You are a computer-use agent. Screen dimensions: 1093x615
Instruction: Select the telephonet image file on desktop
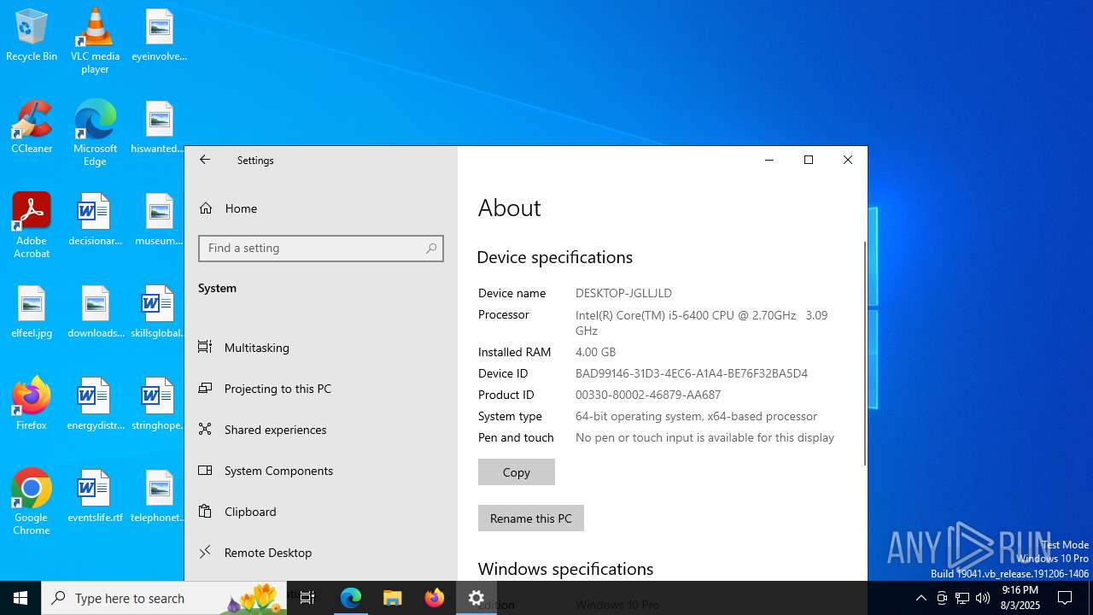point(159,496)
